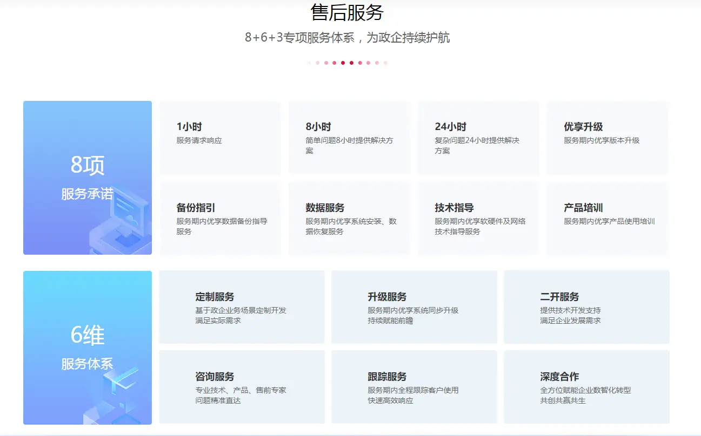Viewport: 701px width, 436px height.
Task: Click the 8项 服务承诺 heading text
Action: pyautogui.click(x=87, y=177)
